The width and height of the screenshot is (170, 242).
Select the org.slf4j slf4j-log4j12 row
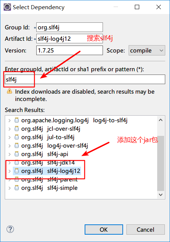[47, 171]
